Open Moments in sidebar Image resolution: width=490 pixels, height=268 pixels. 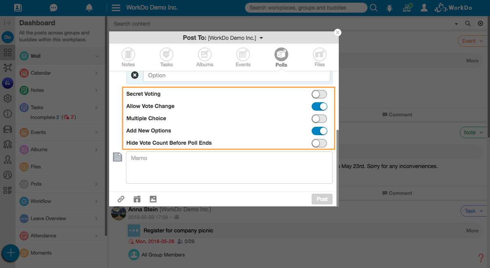point(61,253)
